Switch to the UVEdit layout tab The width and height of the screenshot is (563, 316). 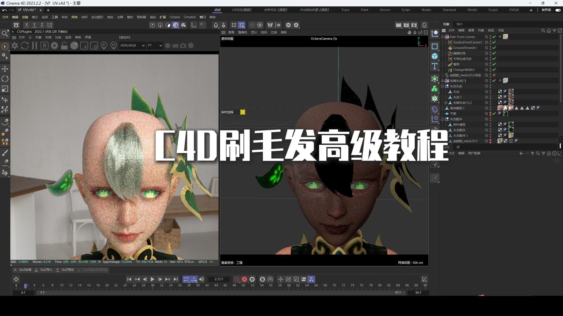click(514, 10)
